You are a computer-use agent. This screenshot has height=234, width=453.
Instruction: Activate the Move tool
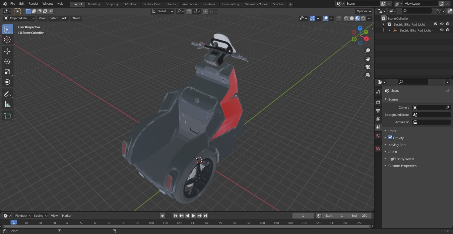7,51
